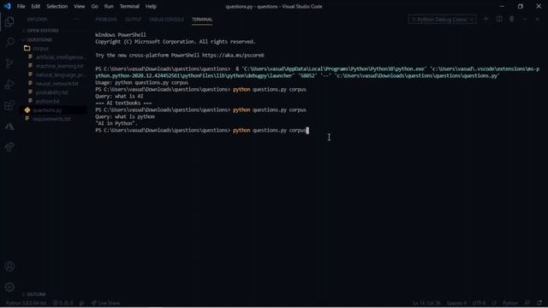Open the Run menu

pos(109,6)
